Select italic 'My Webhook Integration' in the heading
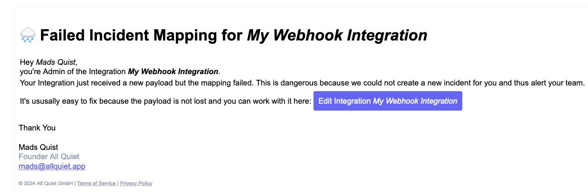 (x=337, y=36)
